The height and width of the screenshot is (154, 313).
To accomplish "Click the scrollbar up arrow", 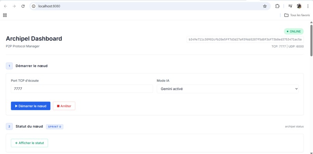I will 311,22.
